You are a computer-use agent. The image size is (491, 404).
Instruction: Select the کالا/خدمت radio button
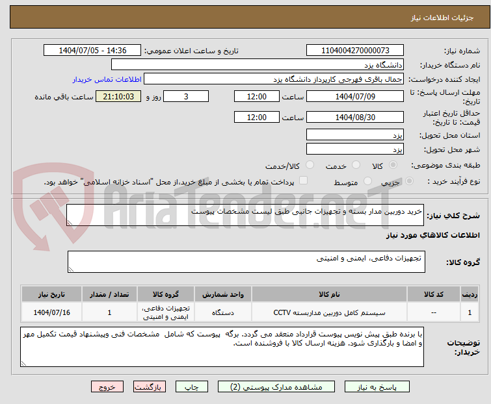tap(310, 165)
